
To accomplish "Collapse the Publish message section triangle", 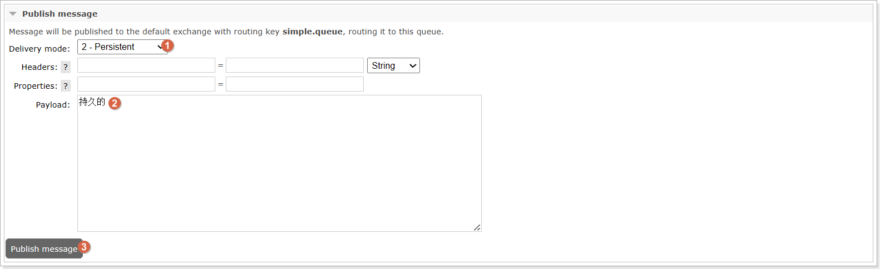I will click(x=13, y=14).
